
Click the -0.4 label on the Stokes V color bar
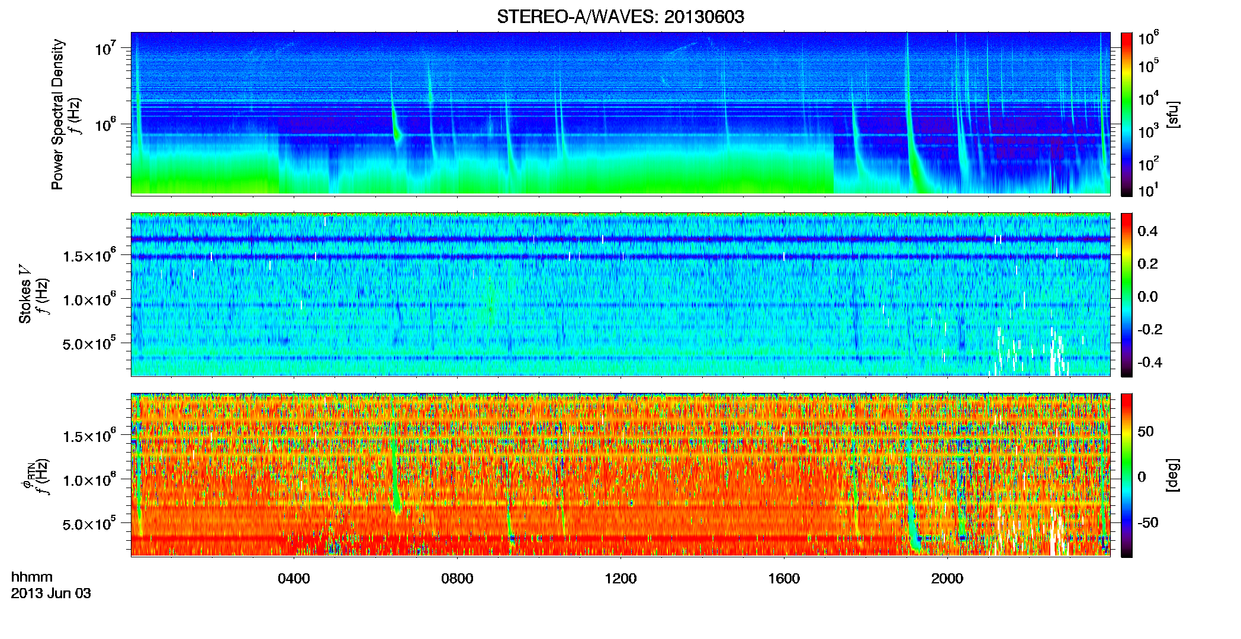click(1150, 363)
